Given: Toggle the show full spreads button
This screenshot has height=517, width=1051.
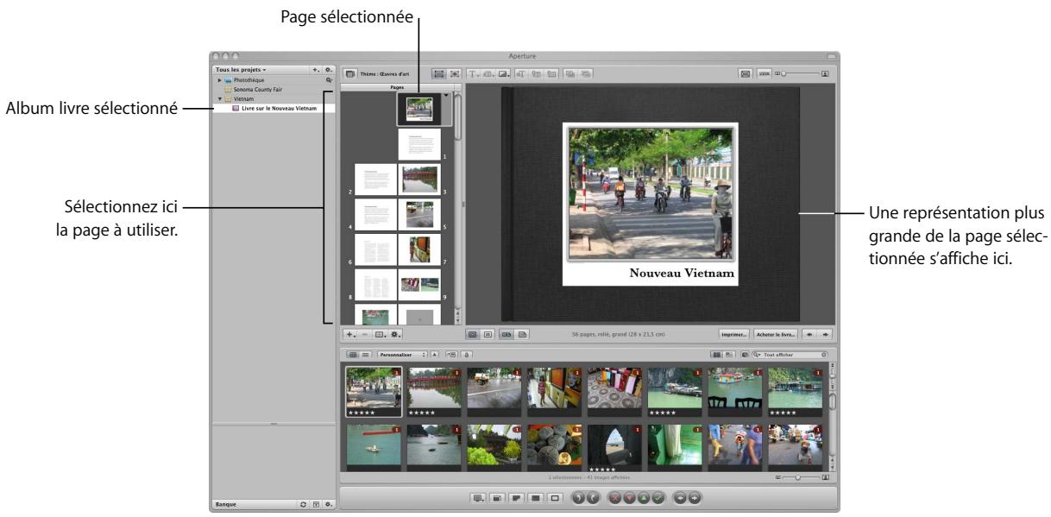Looking at the screenshot, I should click(507, 332).
